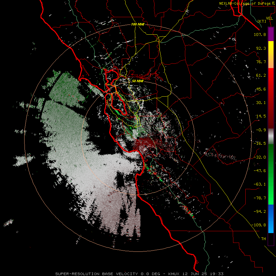Image resolution: width=276 pixels, height=276 pixels.
Task: Select the 14.5 velocity scale value
Action: pos(261,116)
